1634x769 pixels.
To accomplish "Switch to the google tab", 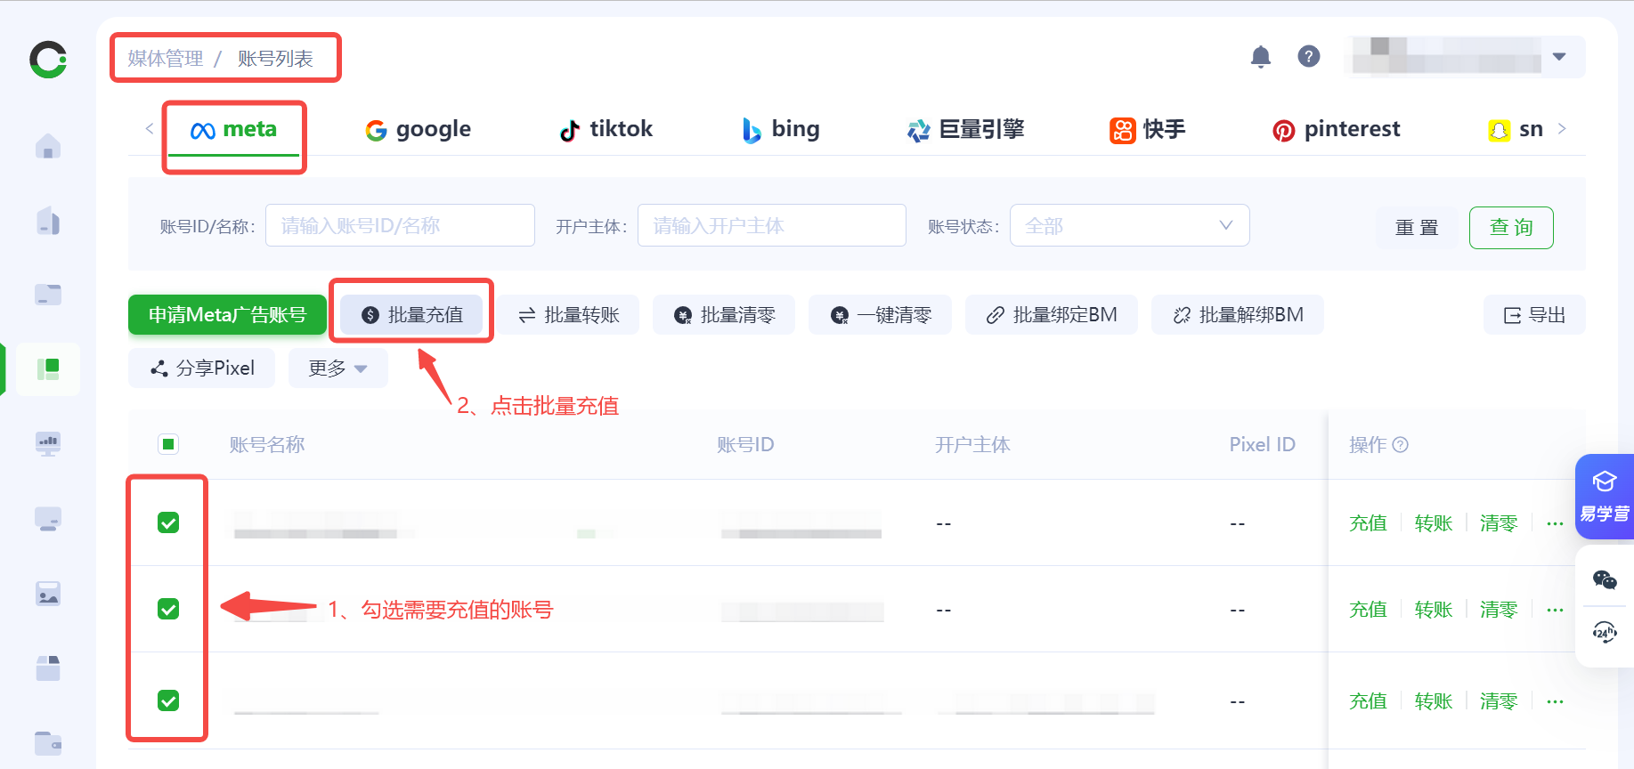I will coord(418,130).
